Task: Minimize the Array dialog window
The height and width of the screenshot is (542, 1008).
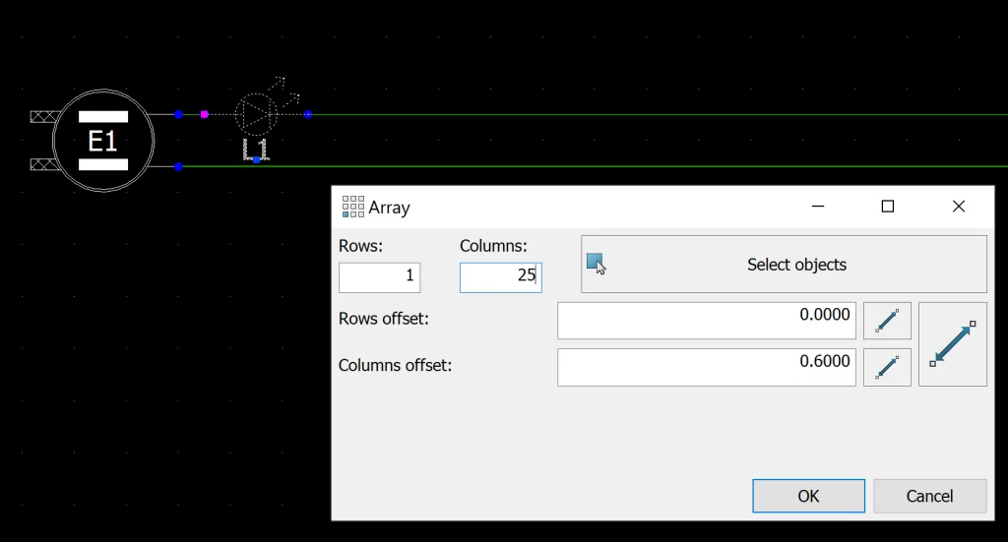Action: pyautogui.click(x=817, y=207)
